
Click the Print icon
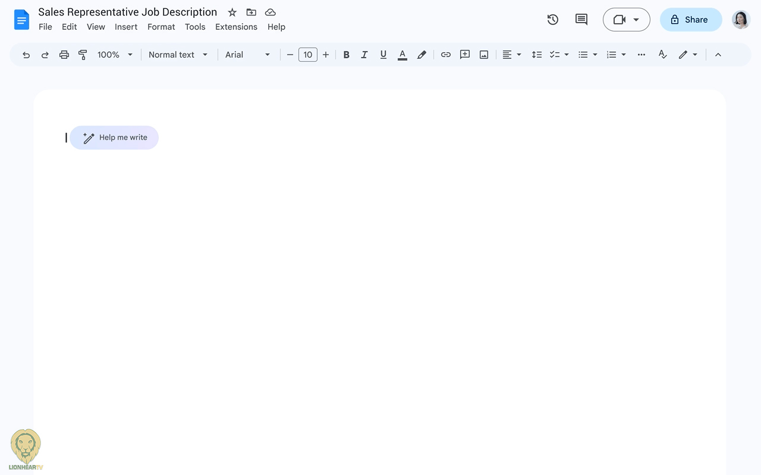64,55
